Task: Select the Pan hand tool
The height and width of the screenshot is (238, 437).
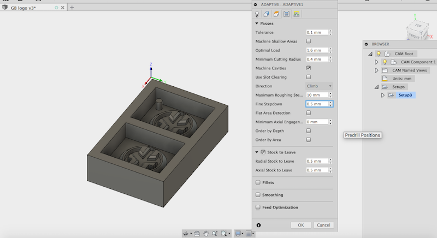Action: 206,234
